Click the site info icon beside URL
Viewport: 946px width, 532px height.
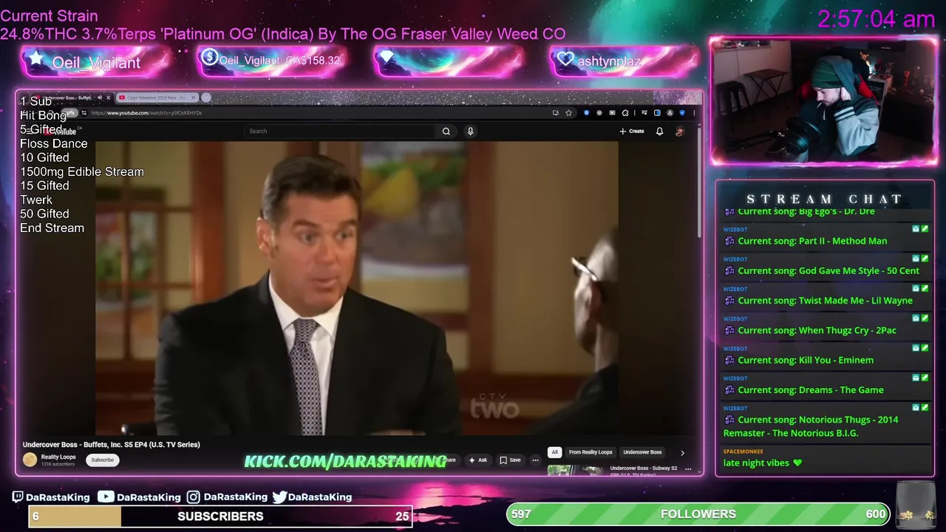point(84,113)
